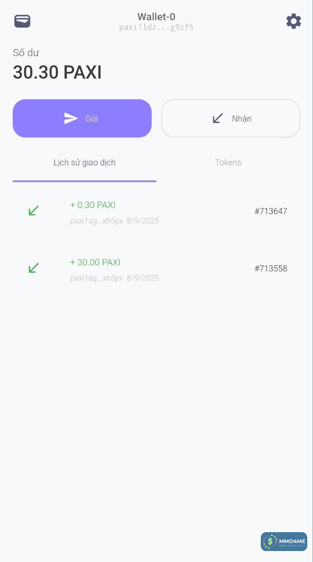Open the wallet list card icon
The height and width of the screenshot is (562, 313).
click(x=22, y=21)
